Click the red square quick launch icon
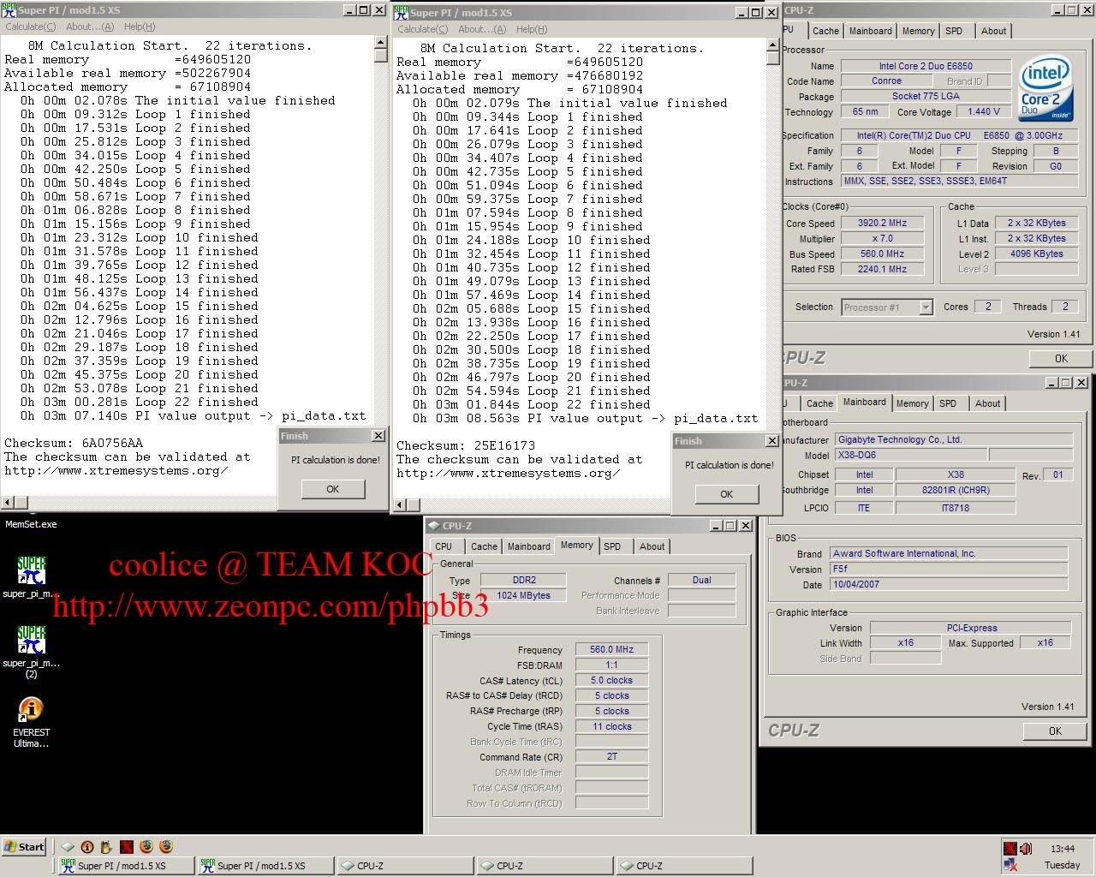1096x877 pixels. (x=127, y=847)
